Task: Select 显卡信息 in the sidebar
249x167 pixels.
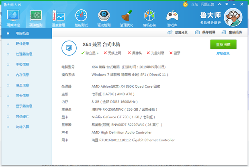Action: (x=27, y=96)
